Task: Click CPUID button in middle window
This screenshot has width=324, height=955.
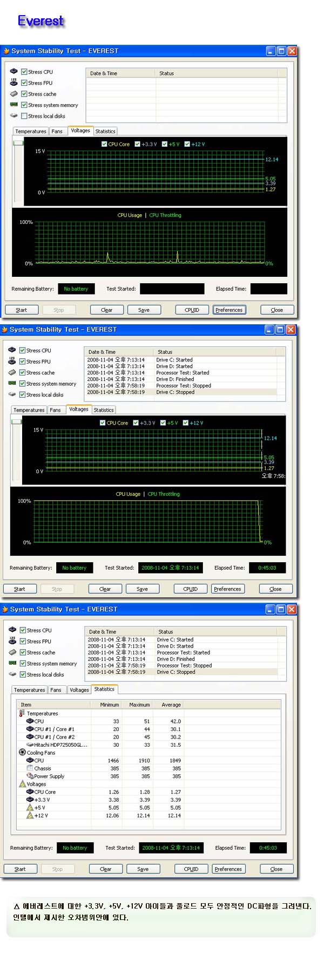Action: (x=191, y=589)
